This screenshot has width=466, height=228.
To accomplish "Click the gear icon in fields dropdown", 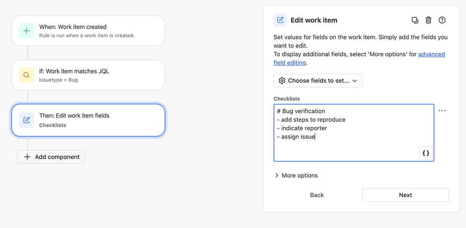I will click(282, 81).
